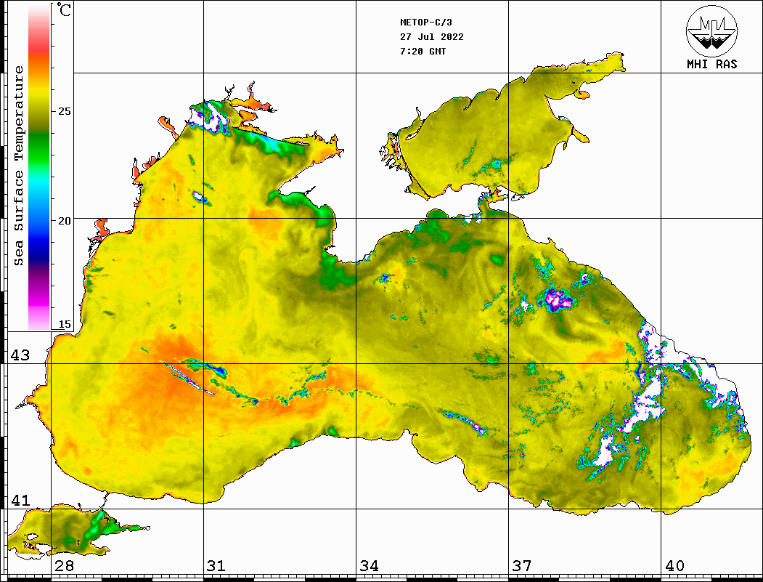The height and width of the screenshot is (582, 763).
Task: Click latitude label '41'
Action: tap(20, 500)
